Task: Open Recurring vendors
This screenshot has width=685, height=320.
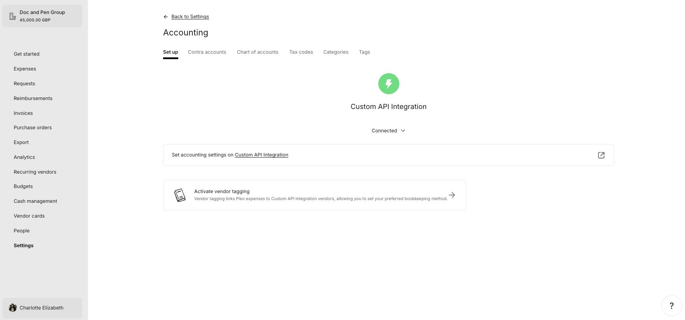Action: (x=35, y=172)
